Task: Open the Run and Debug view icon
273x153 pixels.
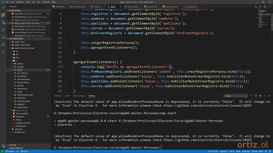Action: 3,30
